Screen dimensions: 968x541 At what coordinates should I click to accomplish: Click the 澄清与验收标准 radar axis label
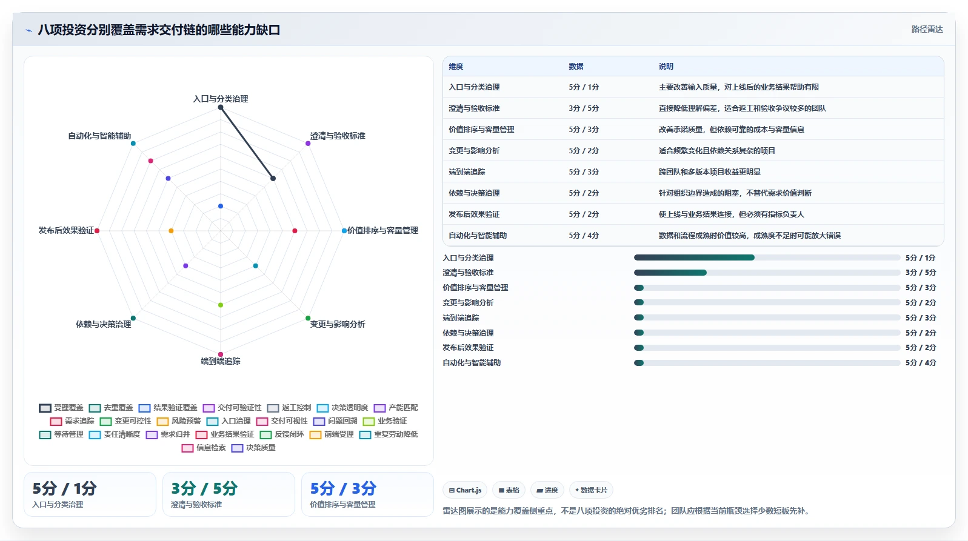(x=338, y=136)
